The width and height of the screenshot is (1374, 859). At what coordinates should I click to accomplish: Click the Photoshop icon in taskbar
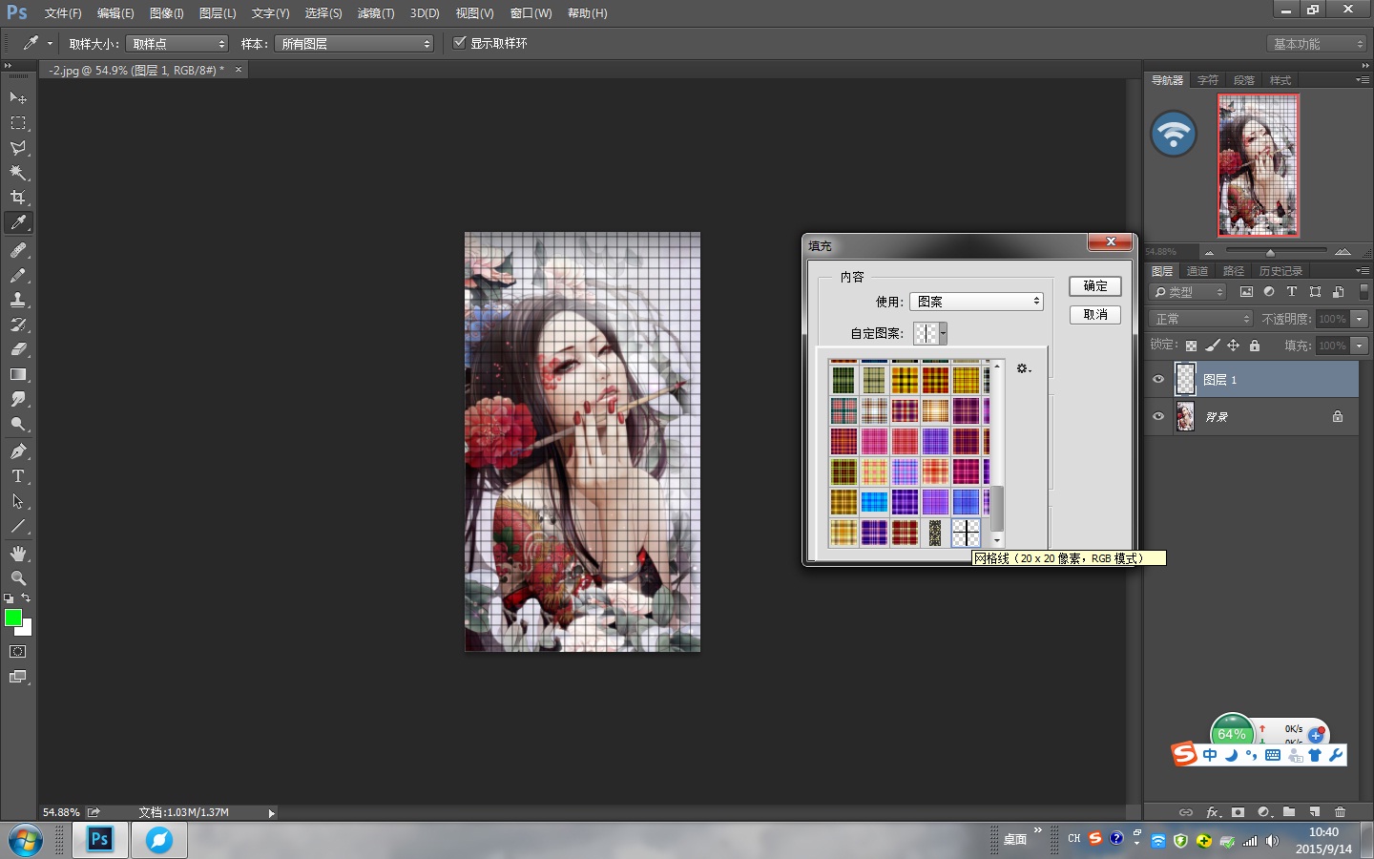click(100, 840)
